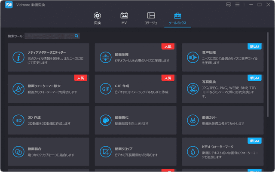275x172 pixels.
Task: Switch to the MV tab
Action: pos(124,18)
